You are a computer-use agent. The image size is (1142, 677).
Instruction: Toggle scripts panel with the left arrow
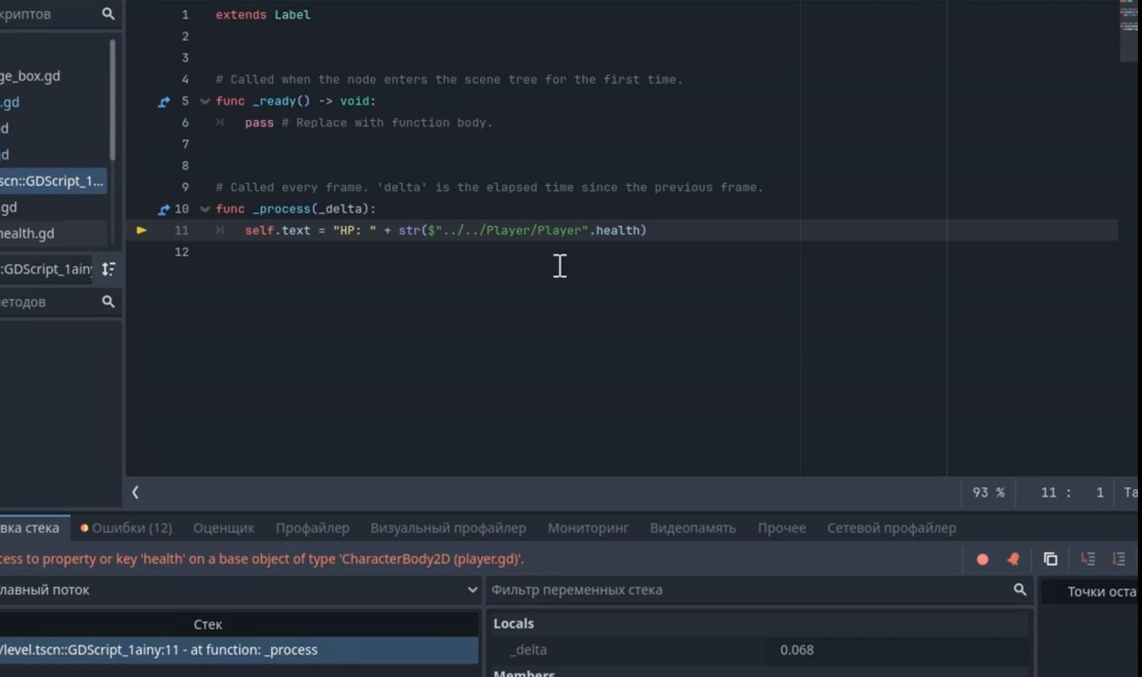pos(135,492)
